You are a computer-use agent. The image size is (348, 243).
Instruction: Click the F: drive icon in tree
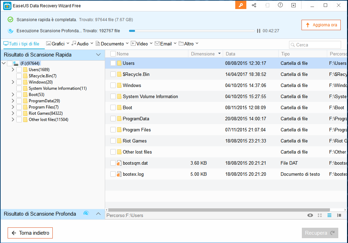click(16, 63)
